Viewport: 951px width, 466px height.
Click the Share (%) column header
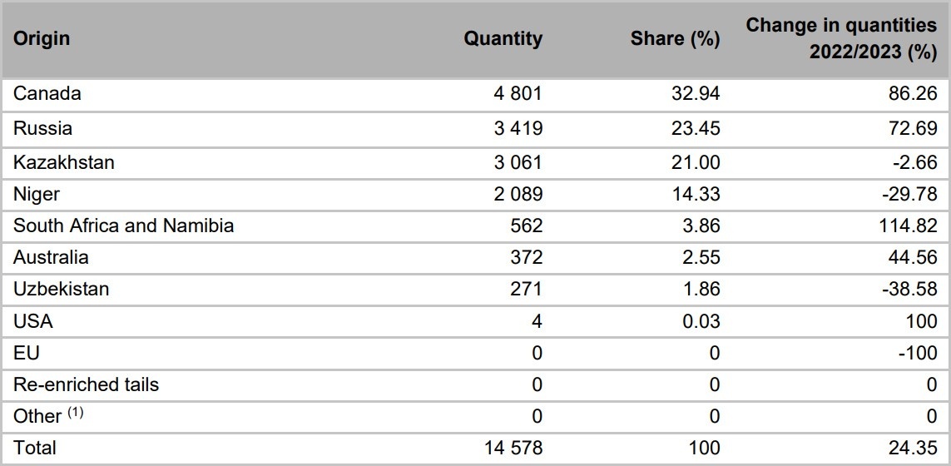pos(675,38)
